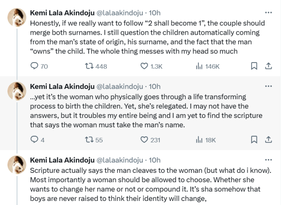The image size is (286, 205).
Task: Open more options menu on third tweet
Action: [268, 159]
